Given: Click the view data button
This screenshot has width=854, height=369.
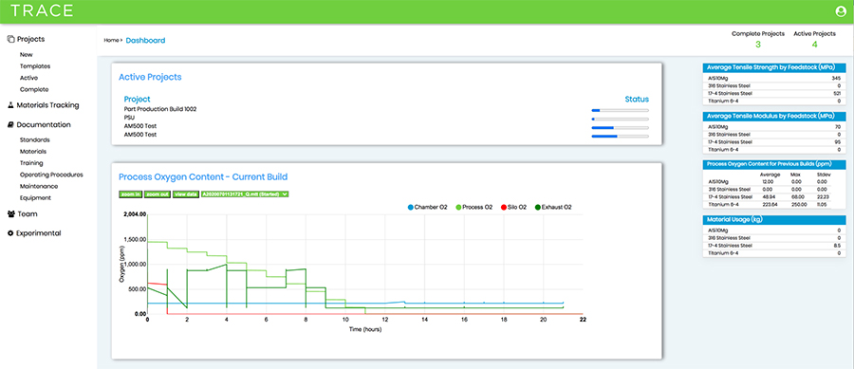Looking at the screenshot, I should [186, 194].
